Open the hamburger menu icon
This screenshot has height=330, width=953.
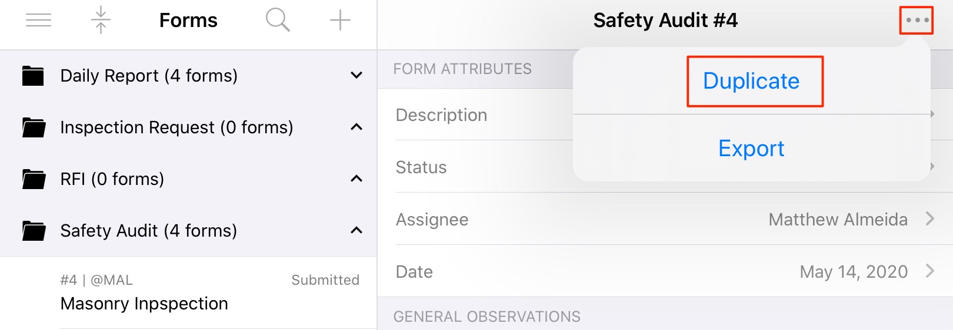(x=38, y=21)
